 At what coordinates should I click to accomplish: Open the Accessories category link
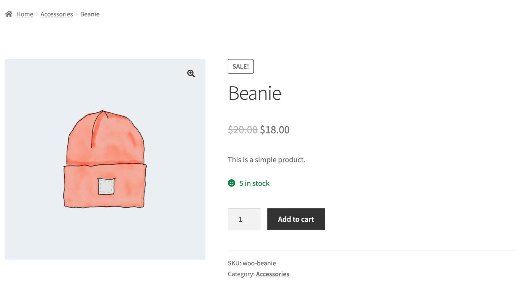tap(272, 274)
